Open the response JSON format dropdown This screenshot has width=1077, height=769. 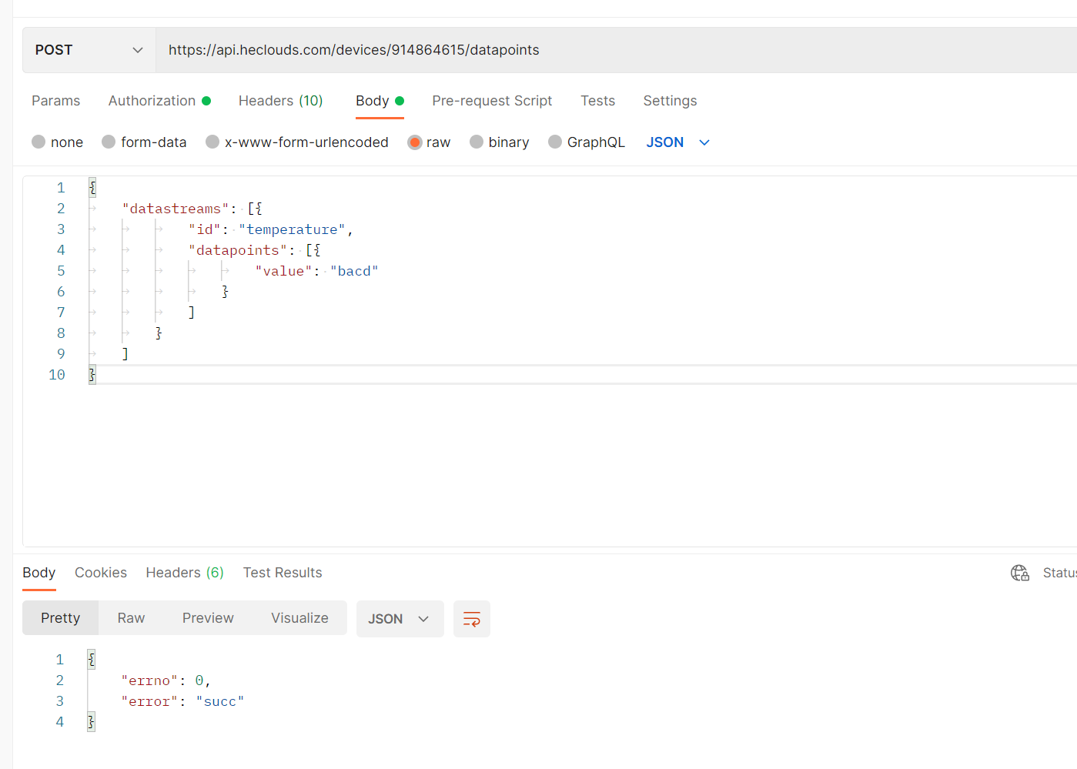pyautogui.click(x=399, y=619)
